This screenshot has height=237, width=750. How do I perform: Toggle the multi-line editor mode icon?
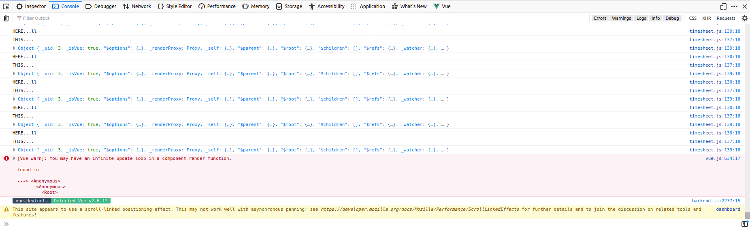(744, 224)
